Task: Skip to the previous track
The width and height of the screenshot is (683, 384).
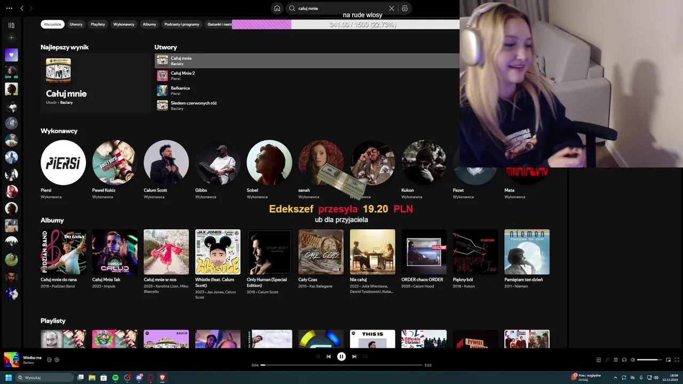Action: pos(329,356)
